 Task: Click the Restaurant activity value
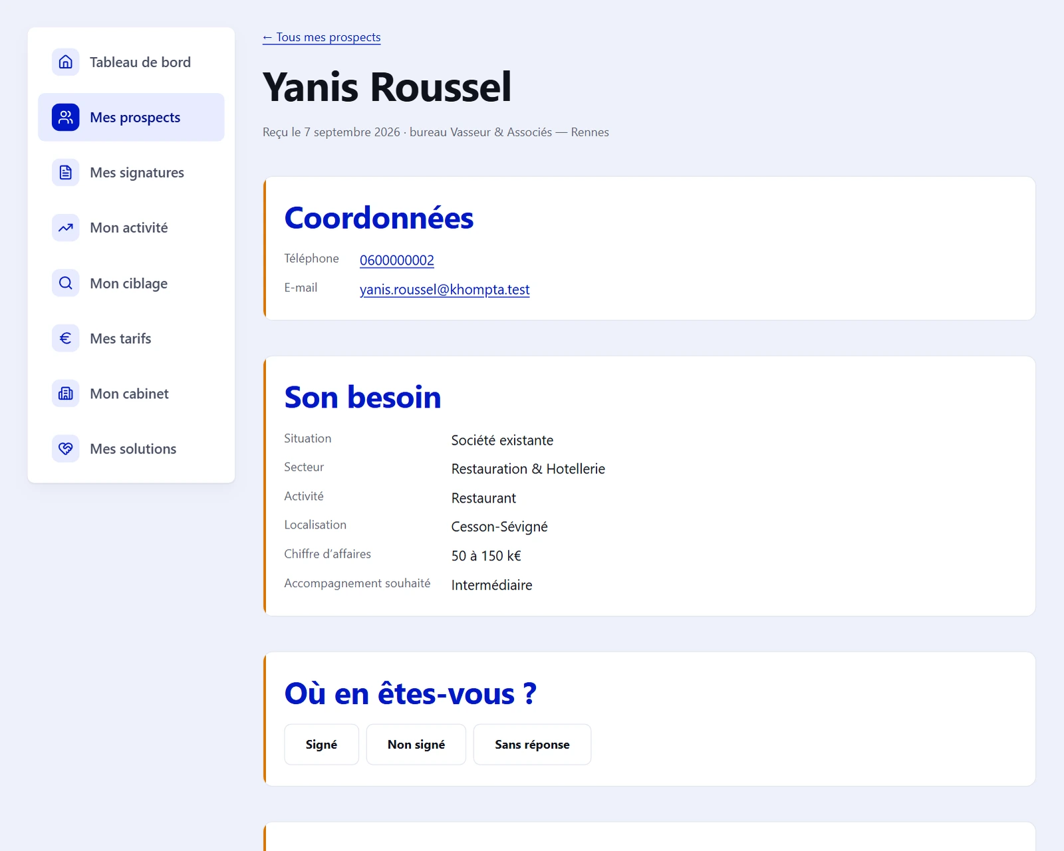click(x=483, y=498)
